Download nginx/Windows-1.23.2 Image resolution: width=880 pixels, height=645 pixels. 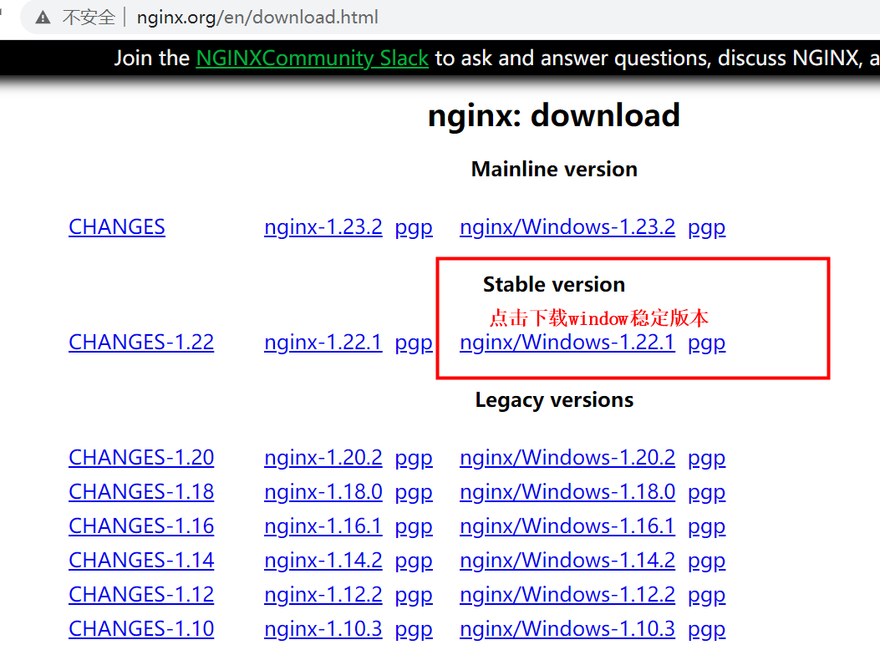567,227
